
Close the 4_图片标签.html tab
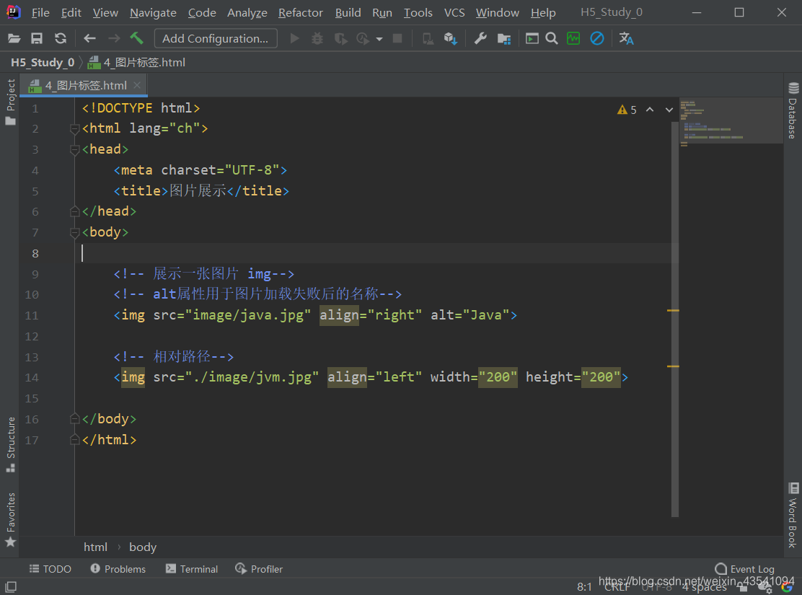pos(137,85)
